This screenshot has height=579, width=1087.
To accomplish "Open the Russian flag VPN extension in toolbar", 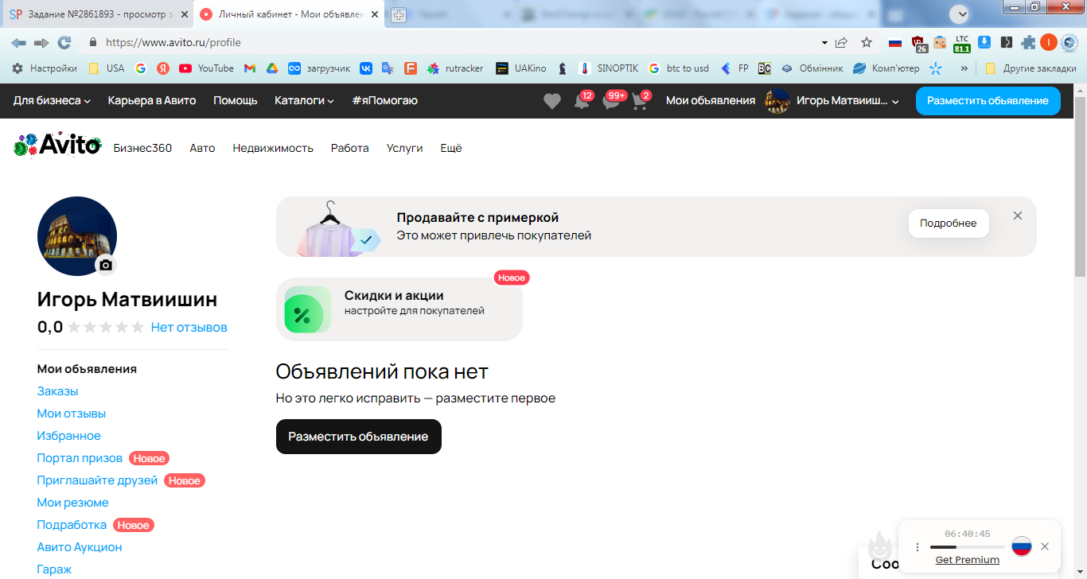I will pyautogui.click(x=895, y=42).
